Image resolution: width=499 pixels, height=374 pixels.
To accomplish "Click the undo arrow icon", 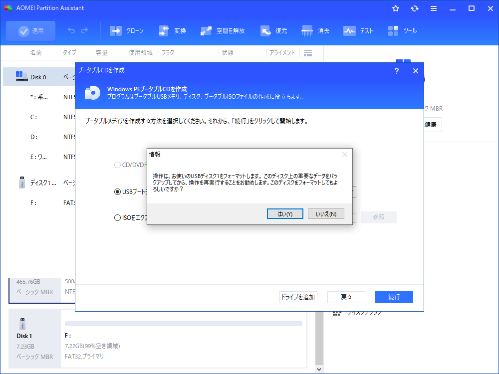I will pos(71,30).
